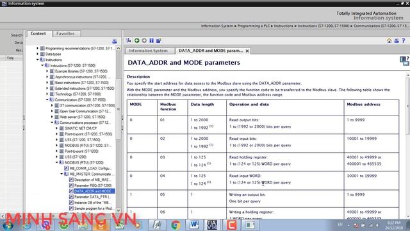This screenshot has height=231, width=410.
Task: Switch to the Content tab
Action: tap(38, 33)
